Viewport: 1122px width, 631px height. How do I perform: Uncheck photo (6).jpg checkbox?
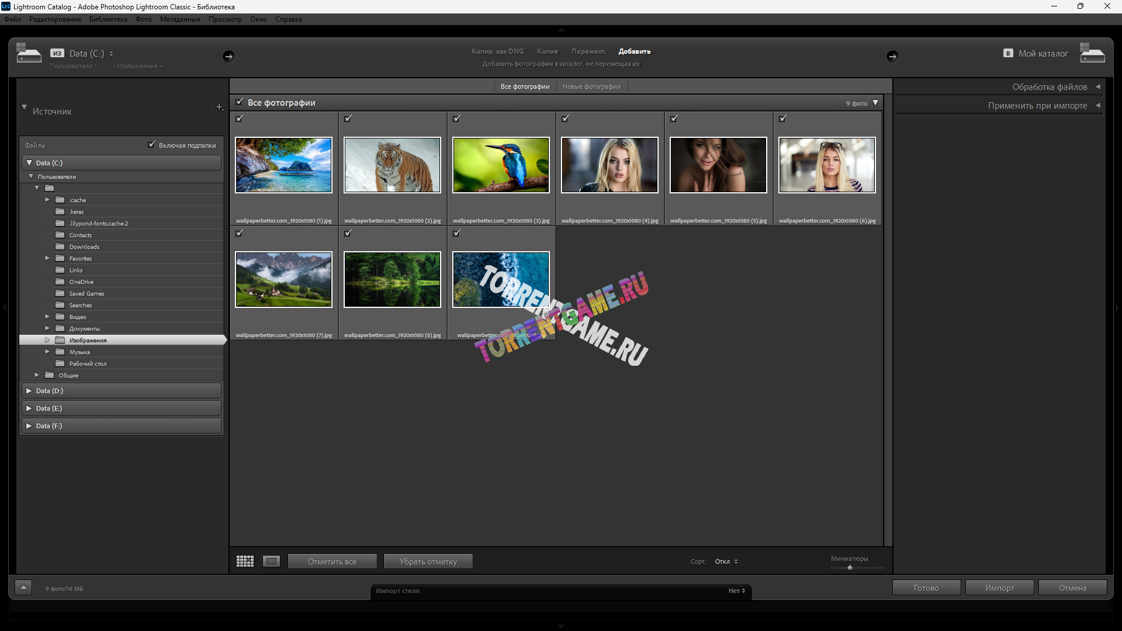[782, 119]
